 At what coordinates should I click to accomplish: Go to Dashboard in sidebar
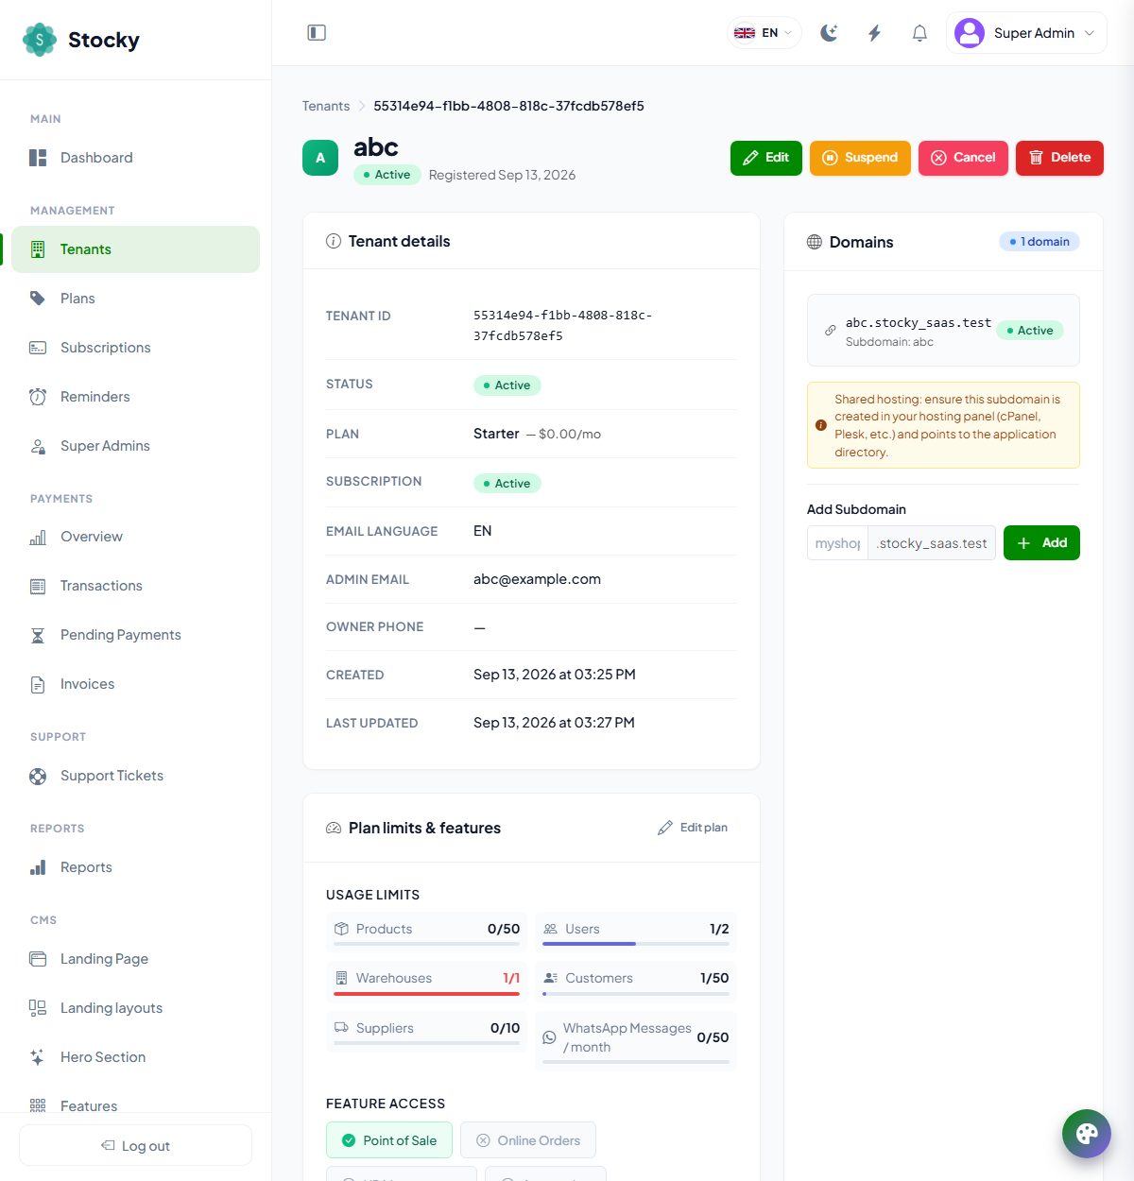135,158
